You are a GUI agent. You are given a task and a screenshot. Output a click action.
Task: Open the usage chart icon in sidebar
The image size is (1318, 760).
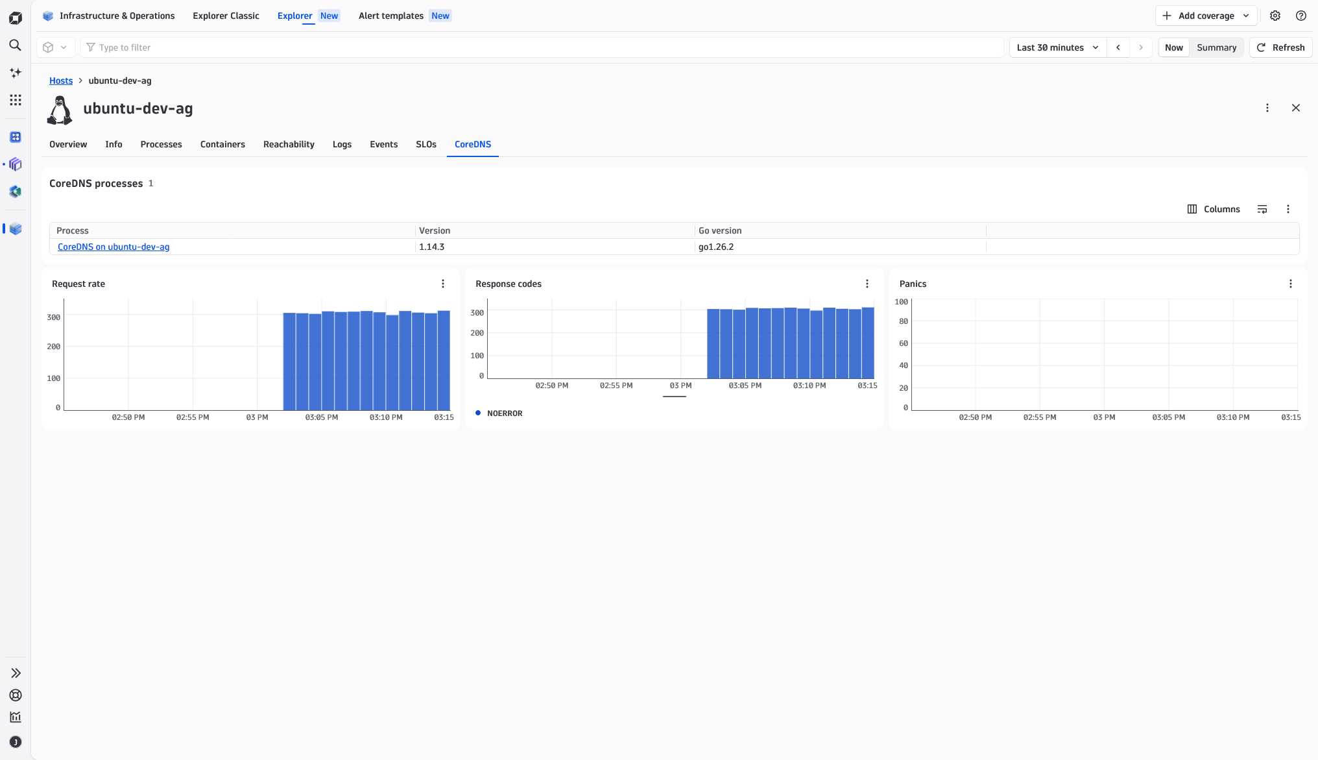click(16, 717)
